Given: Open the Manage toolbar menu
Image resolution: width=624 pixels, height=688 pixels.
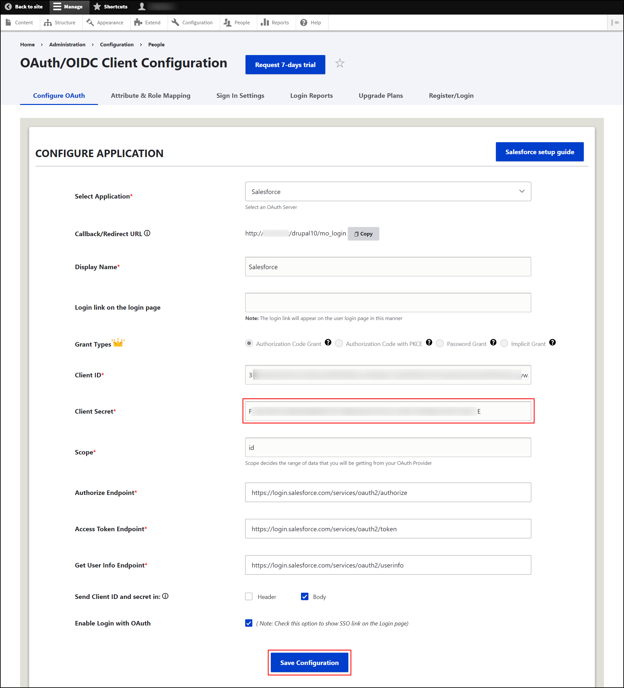Looking at the screenshot, I should tap(68, 6).
